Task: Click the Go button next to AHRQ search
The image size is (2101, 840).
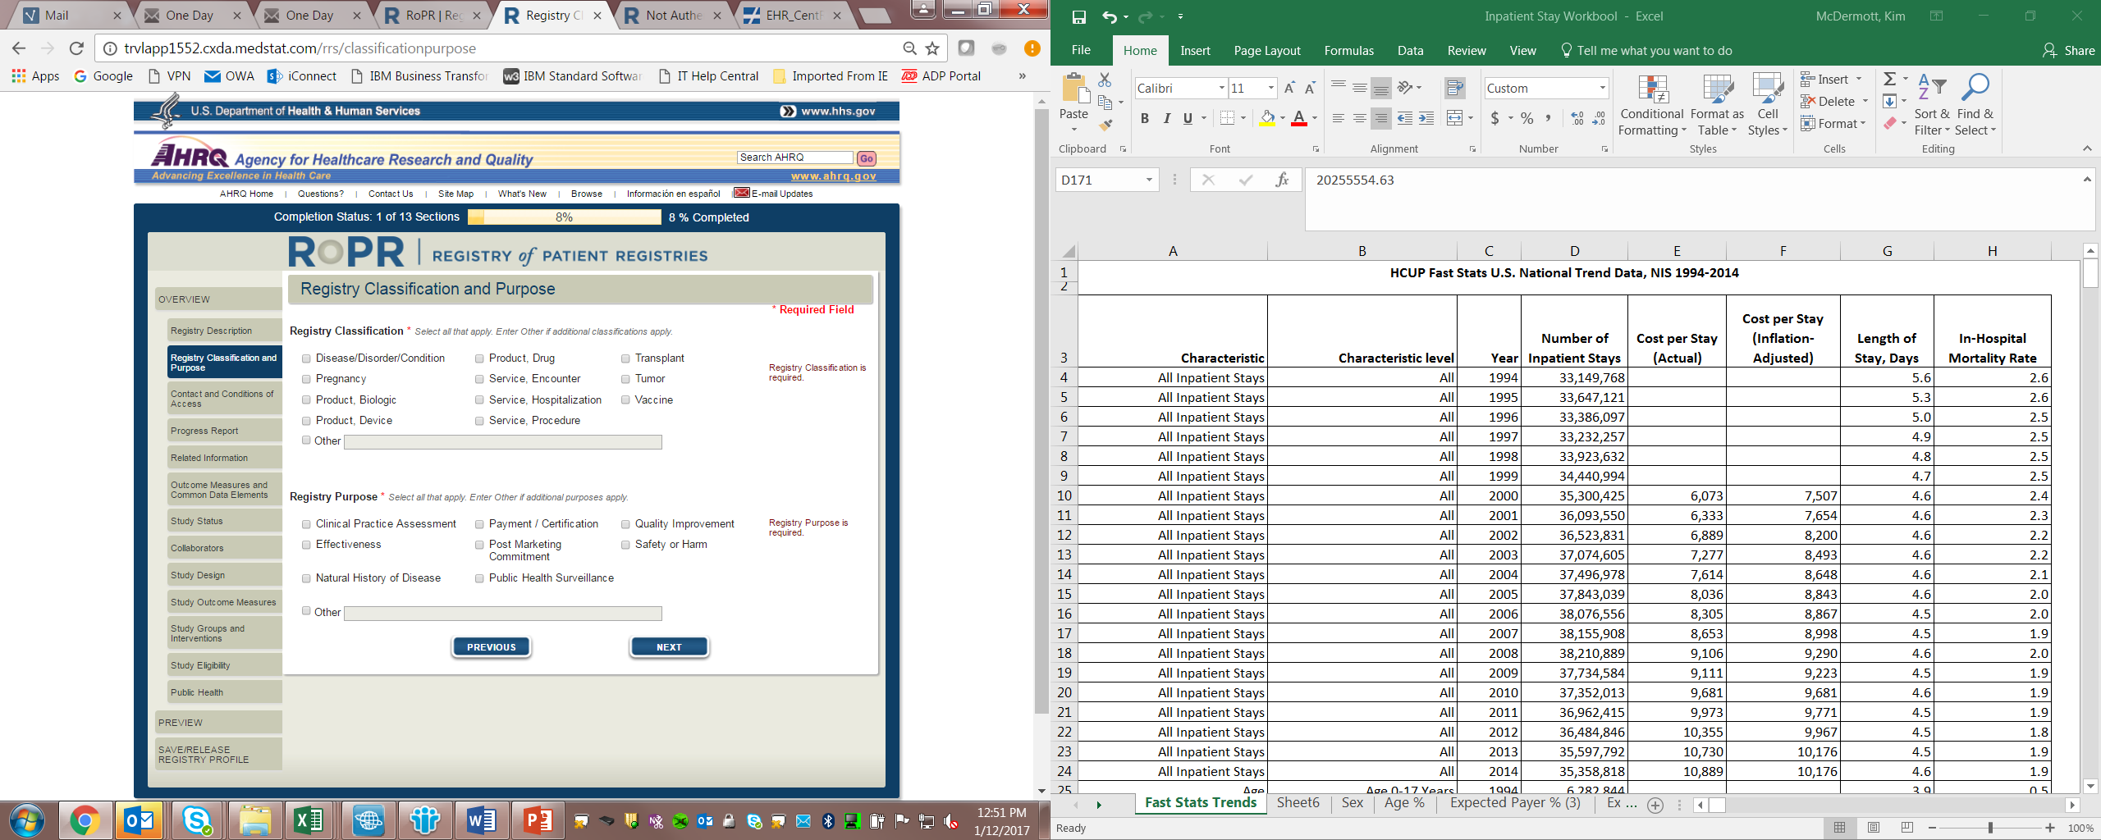Action: click(867, 158)
